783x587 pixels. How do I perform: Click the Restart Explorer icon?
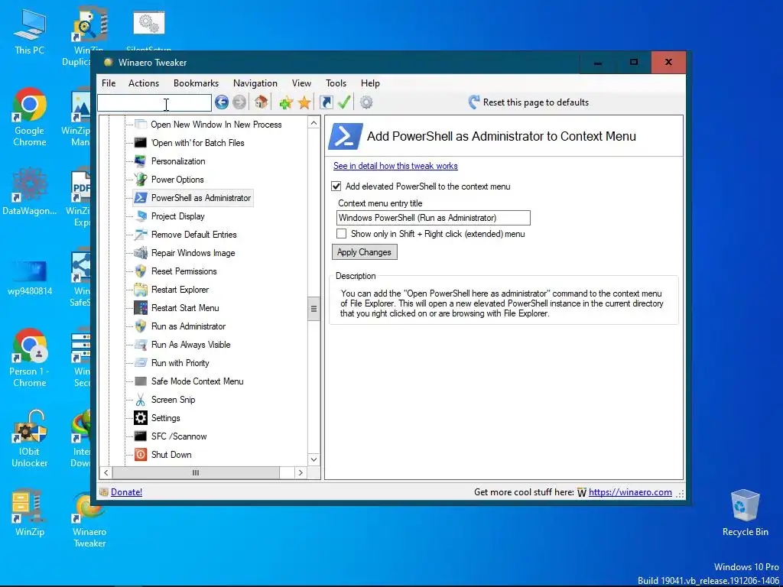(141, 290)
